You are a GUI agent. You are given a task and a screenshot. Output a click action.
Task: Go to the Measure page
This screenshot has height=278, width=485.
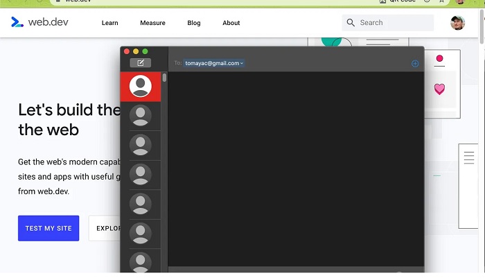pos(152,23)
